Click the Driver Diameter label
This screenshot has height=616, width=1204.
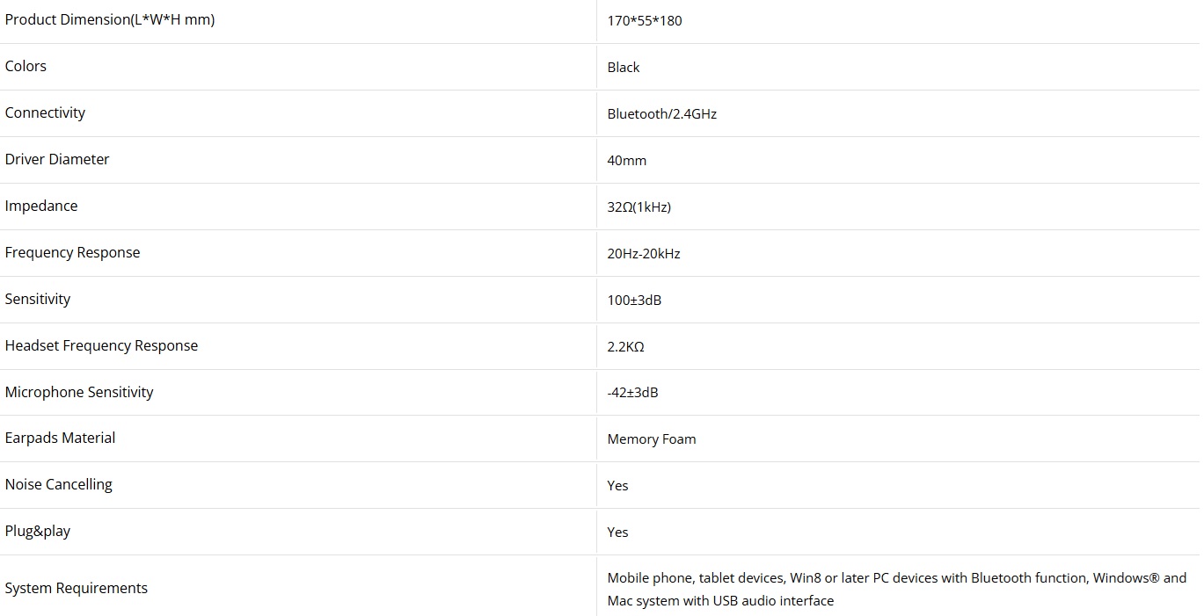[x=57, y=159]
